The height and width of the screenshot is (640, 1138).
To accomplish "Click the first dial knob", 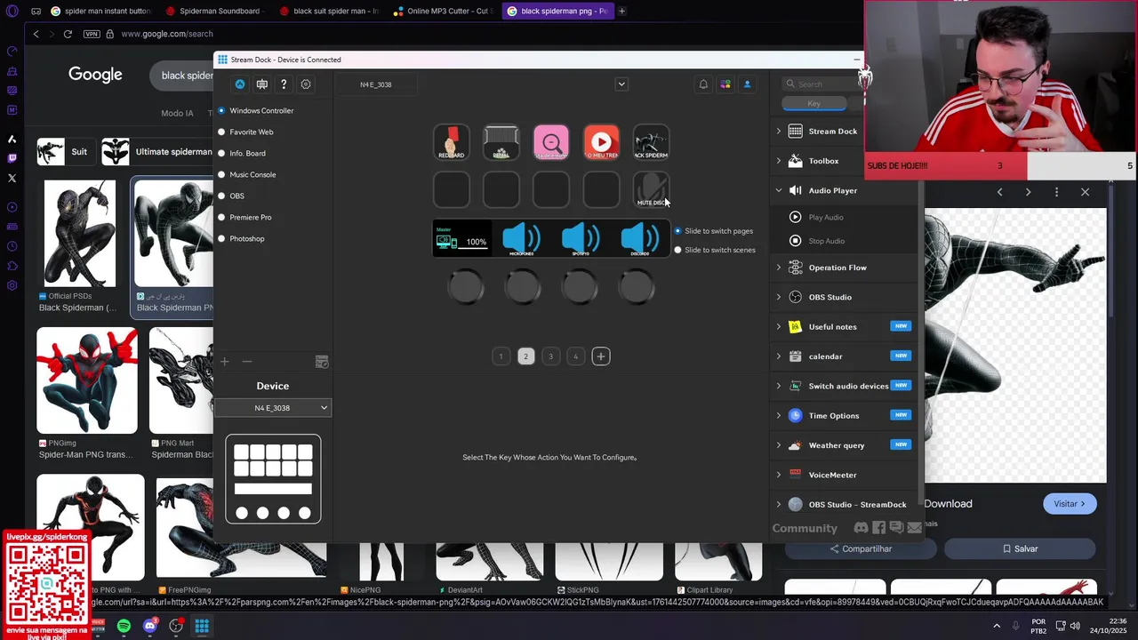I will [x=466, y=288].
